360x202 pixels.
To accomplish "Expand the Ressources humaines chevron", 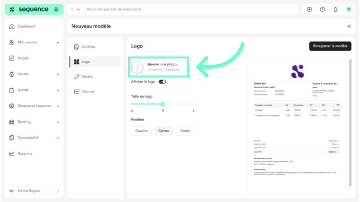I will 58,106.
